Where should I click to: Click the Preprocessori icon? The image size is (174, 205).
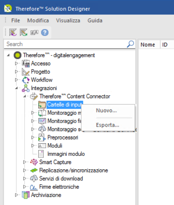pos(42,137)
